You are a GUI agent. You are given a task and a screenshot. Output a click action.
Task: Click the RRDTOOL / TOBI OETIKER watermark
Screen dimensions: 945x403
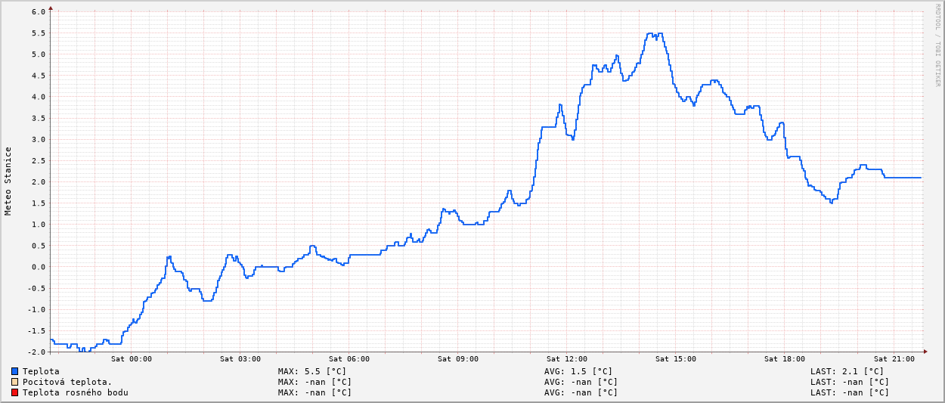[937, 45]
